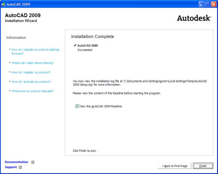The width and height of the screenshot is (218, 174).
Task: Click the 'Installation Complete' heading
Action: coord(93,36)
